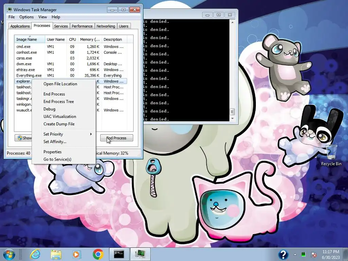
Task: Open the Options menu in Task Manager
Action: click(27, 17)
